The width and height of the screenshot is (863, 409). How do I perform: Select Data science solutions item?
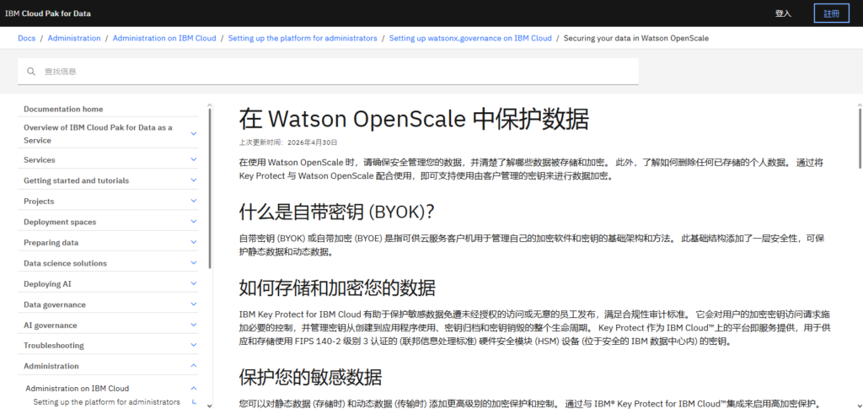coord(66,263)
